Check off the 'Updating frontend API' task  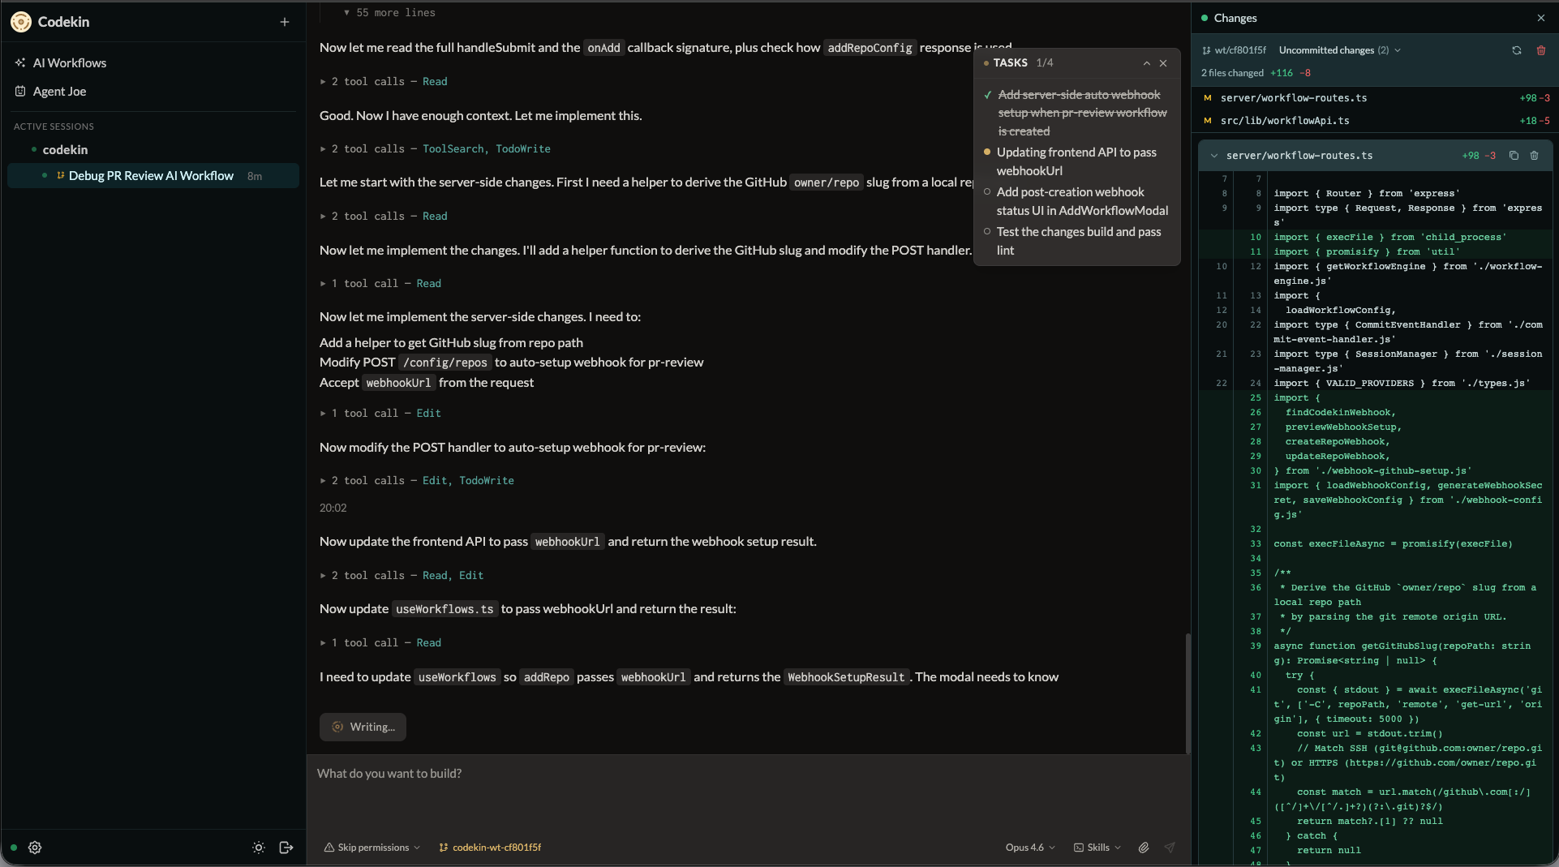tap(987, 152)
